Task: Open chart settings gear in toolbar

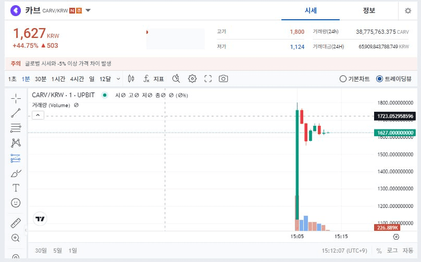Action: pos(192,79)
